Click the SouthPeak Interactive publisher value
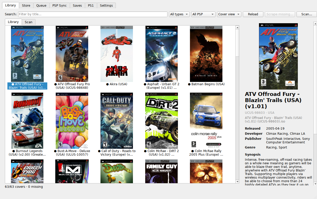 [288, 141]
